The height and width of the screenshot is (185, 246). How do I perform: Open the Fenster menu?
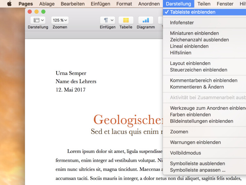point(225,4)
